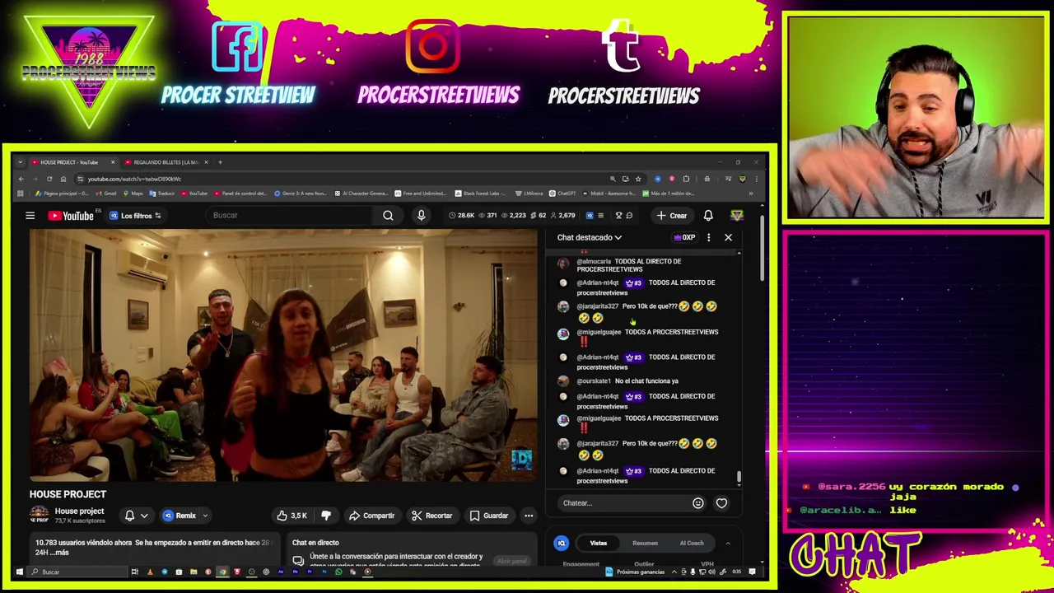This screenshot has width=1054, height=593.
Task: Start voice search with microphone icon
Action: 421,215
